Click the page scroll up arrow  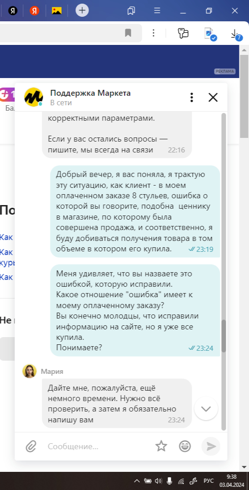(x=244, y=50)
